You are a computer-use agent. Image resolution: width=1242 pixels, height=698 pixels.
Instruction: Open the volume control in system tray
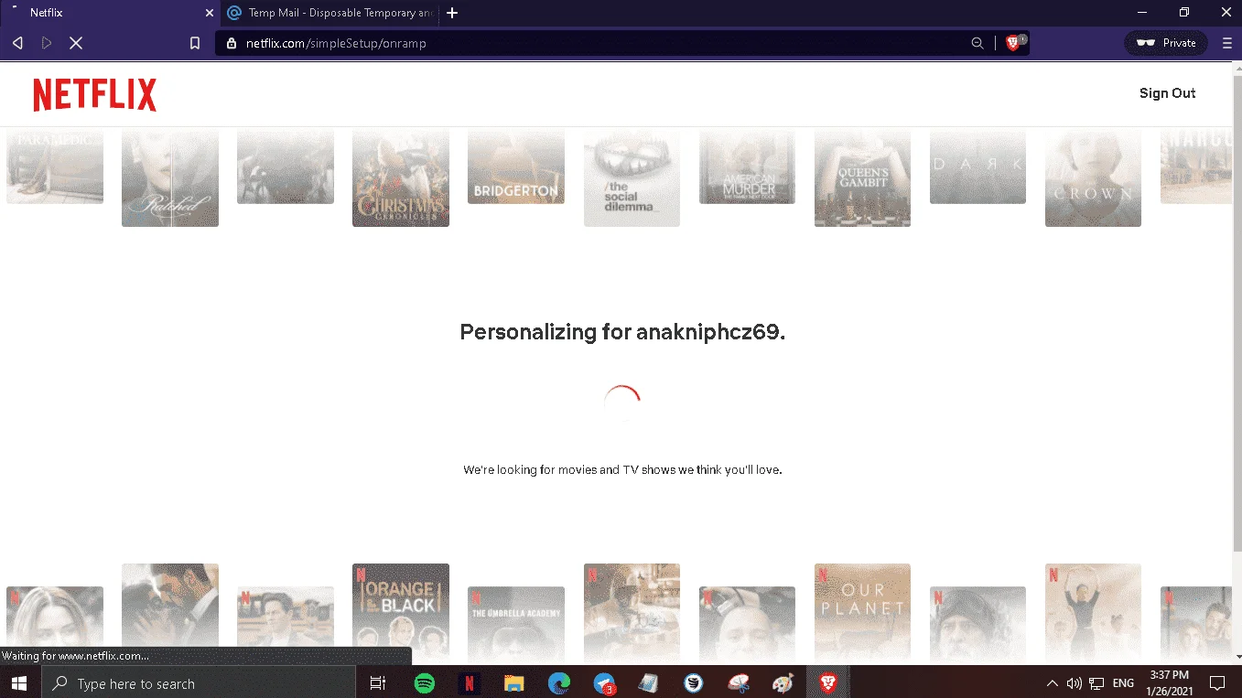coord(1075,683)
